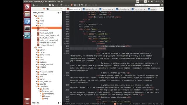Close the index.php tab
The width and height of the screenshot is (187, 105).
coord(128,9)
